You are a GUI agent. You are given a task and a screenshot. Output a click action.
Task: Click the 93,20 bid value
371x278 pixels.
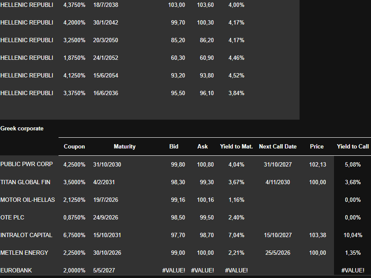click(x=178, y=75)
